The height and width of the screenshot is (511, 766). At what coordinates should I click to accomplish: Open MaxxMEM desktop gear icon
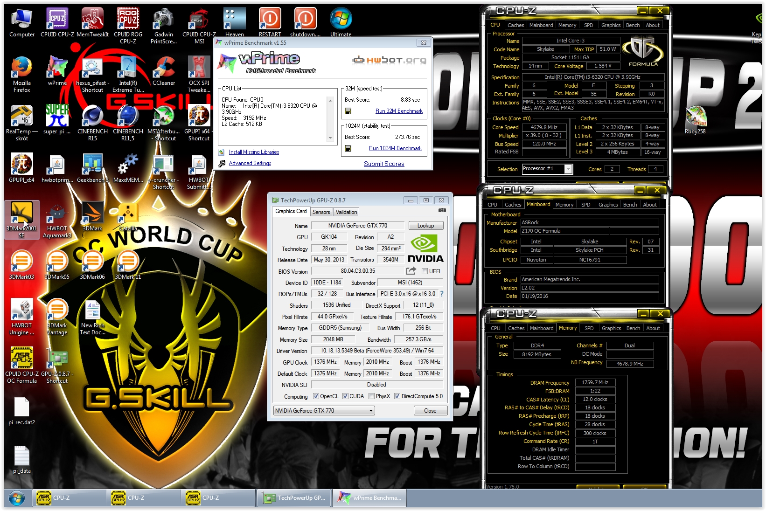pyautogui.click(x=128, y=168)
